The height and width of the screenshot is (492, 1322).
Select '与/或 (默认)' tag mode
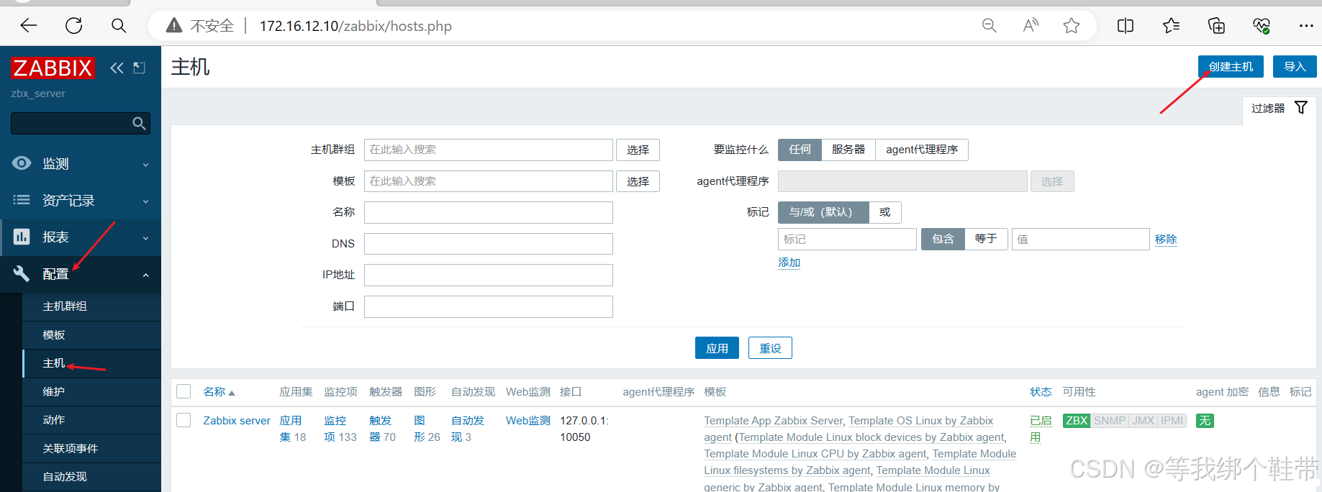tap(823, 212)
